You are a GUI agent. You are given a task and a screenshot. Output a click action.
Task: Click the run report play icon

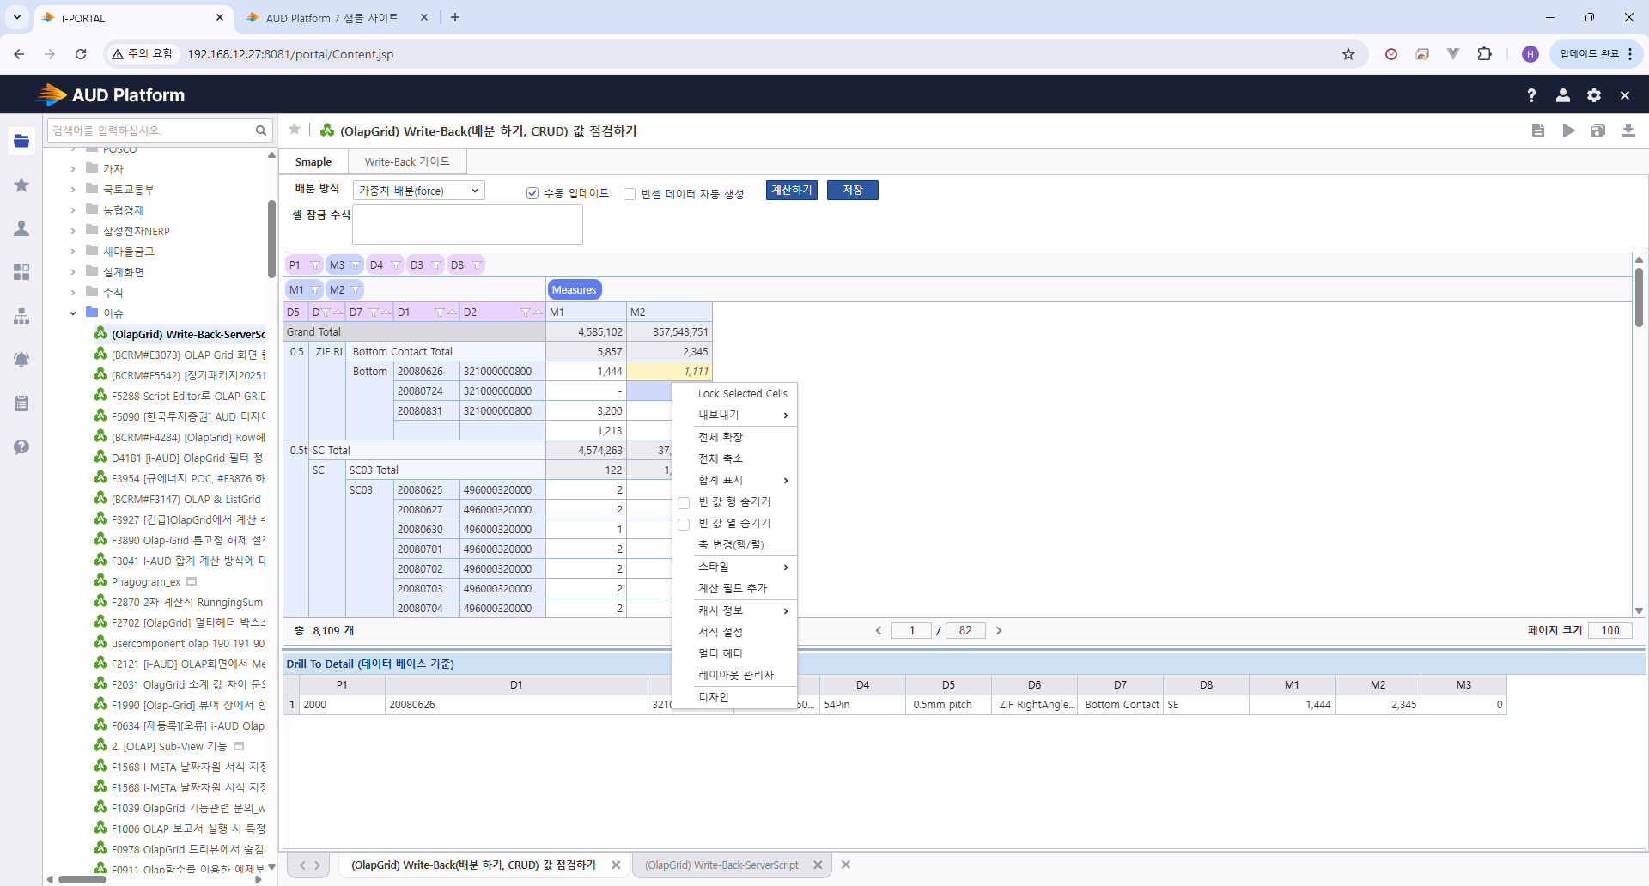pyautogui.click(x=1568, y=130)
